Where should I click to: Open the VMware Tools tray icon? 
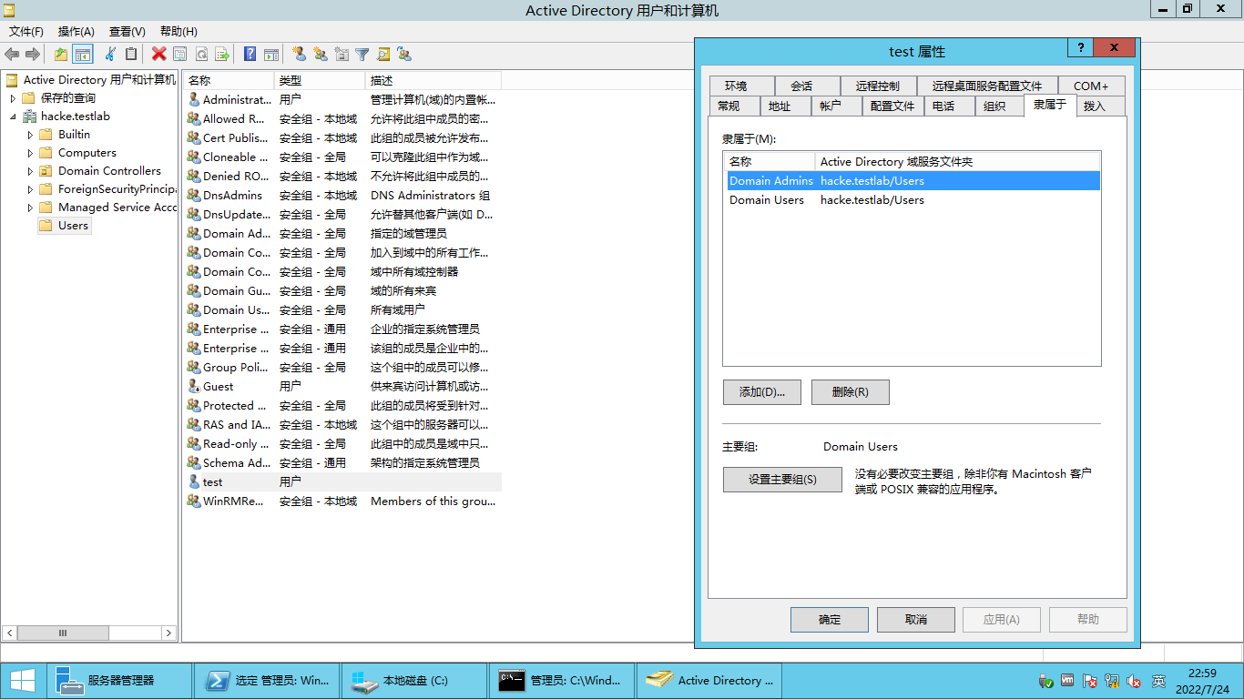tap(1067, 683)
